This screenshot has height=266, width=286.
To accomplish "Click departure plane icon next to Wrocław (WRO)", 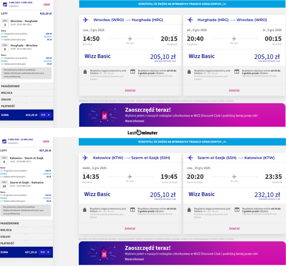I will [86, 20].
